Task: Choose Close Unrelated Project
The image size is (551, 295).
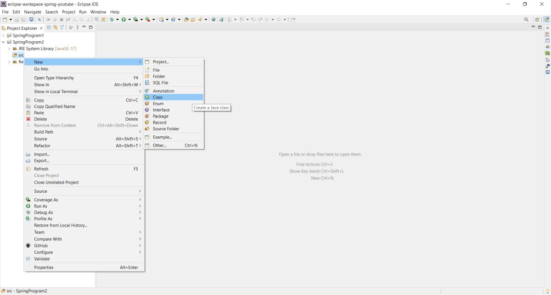Action: [x=84, y=183]
